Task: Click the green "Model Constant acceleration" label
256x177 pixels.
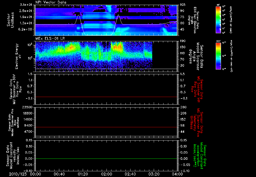Action: coord(199,156)
